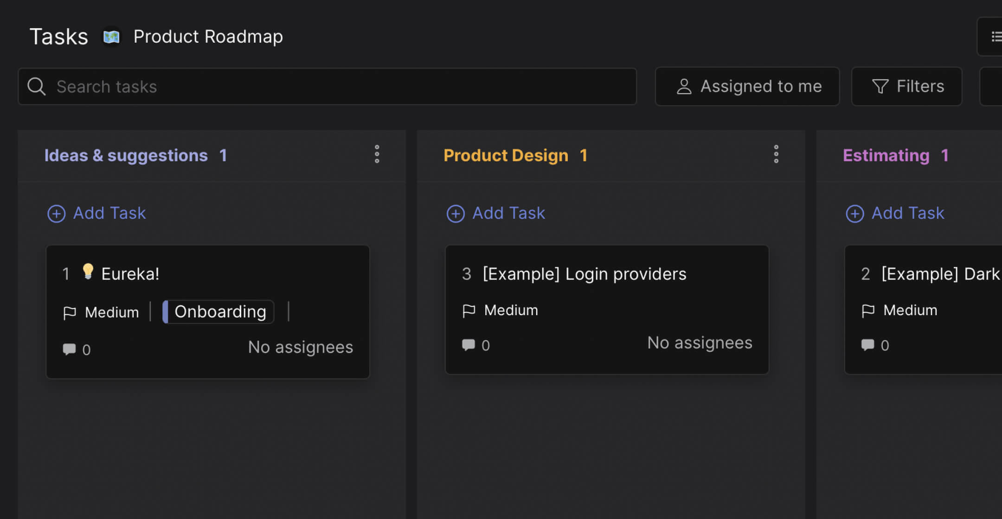Click the plus icon beside Add Task in Estimating
This screenshot has height=519, width=1002.
pyautogui.click(x=855, y=213)
